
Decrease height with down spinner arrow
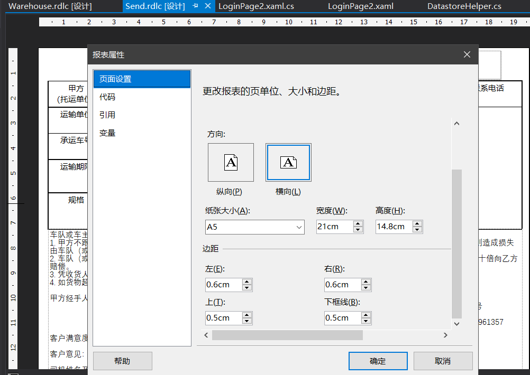[417, 230]
